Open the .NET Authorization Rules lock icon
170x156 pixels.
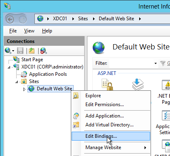(107, 85)
